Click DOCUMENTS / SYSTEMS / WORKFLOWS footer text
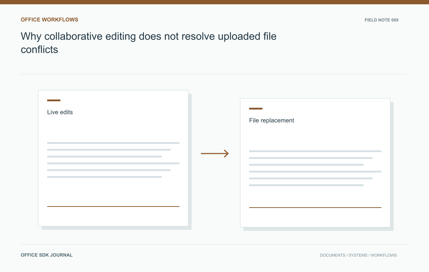 (x=358, y=256)
